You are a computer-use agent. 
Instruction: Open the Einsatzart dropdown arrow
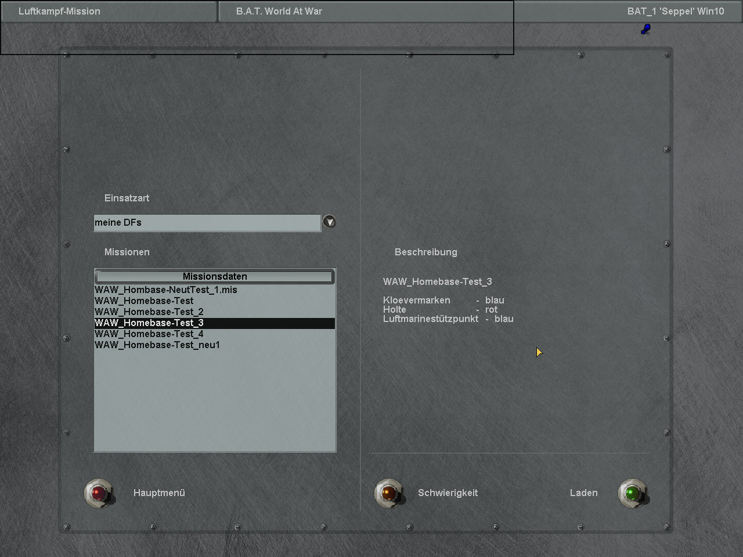pyautogui.click(x=329, y=222)
